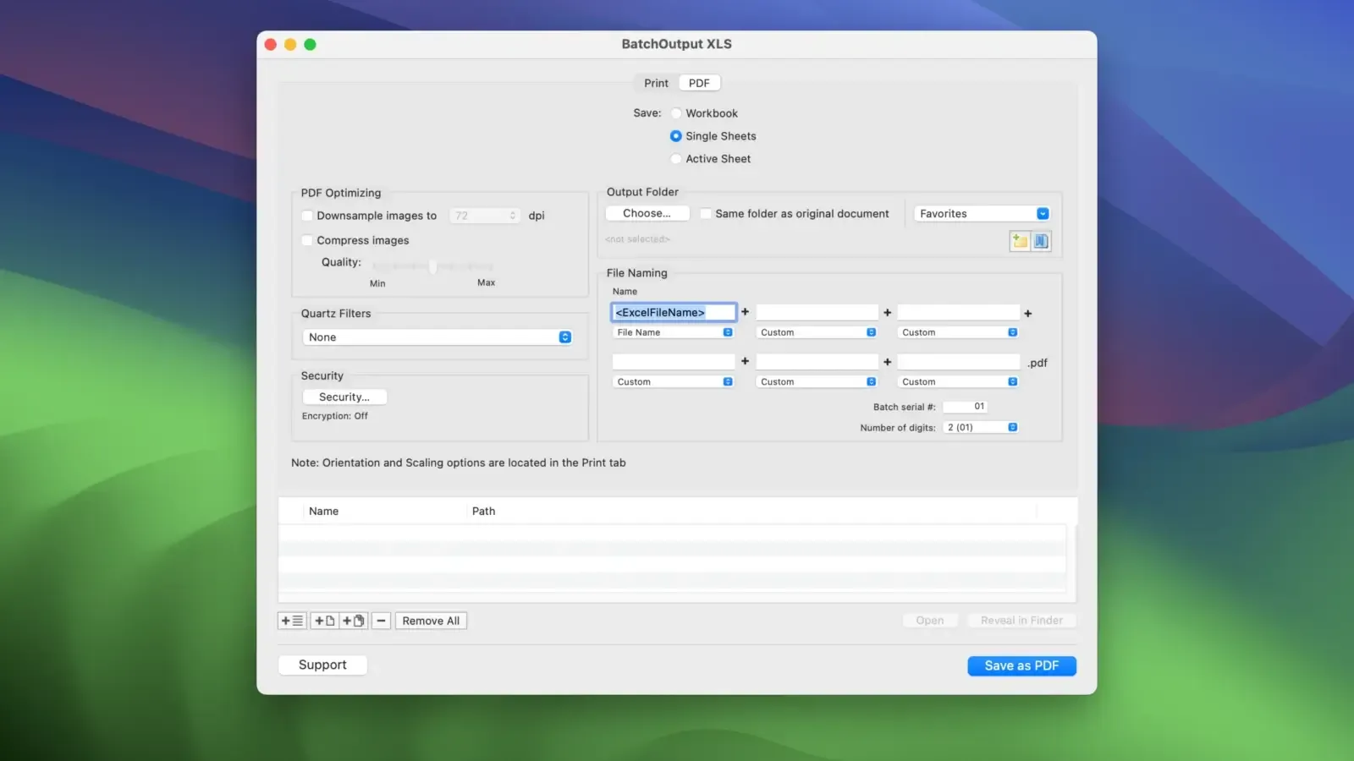Remove selected item using the minus icon
Image resolution: width=1354 pixels, height=761 pixels.
(381, 620)
